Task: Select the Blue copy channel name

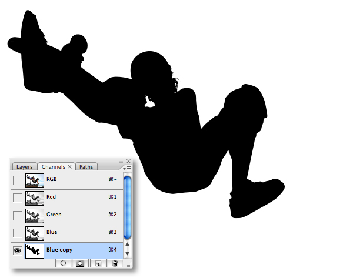Action: (59, 250)
